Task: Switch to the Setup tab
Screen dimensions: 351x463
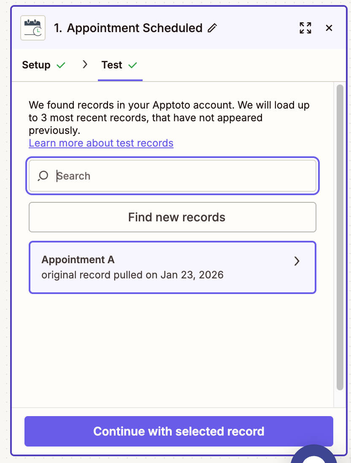Action: tap(37, 65)
